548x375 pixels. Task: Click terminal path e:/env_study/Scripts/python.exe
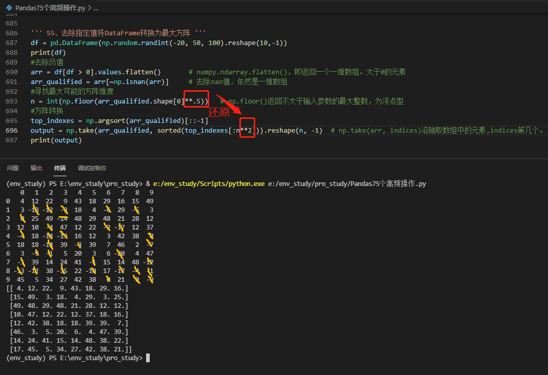(209, 184)
